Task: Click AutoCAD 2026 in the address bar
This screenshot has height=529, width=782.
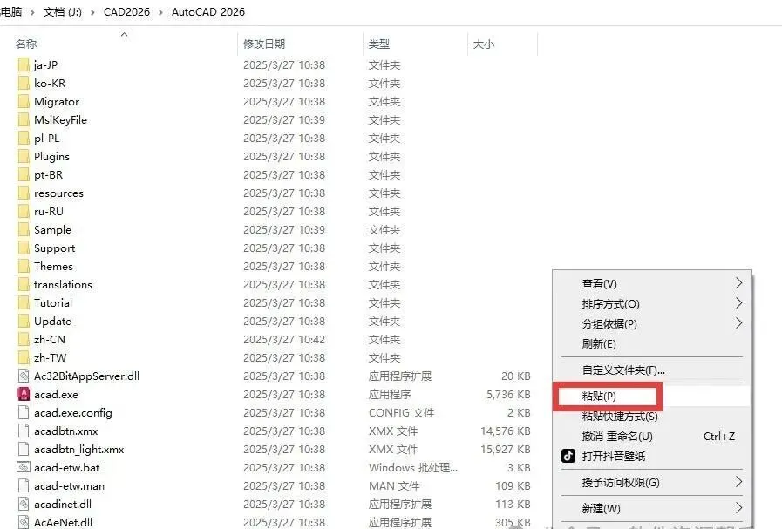Action: click(x=208, y=12)
